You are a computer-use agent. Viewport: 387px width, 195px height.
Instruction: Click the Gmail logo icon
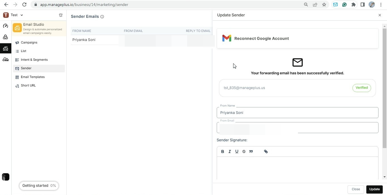227,38
